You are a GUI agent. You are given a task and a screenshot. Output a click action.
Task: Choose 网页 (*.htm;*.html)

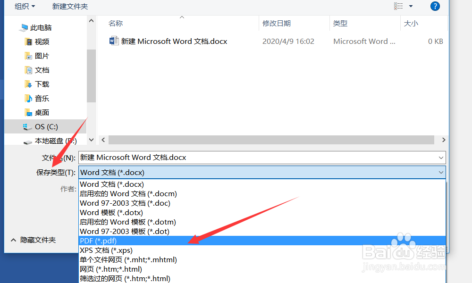tap(262, 269)
